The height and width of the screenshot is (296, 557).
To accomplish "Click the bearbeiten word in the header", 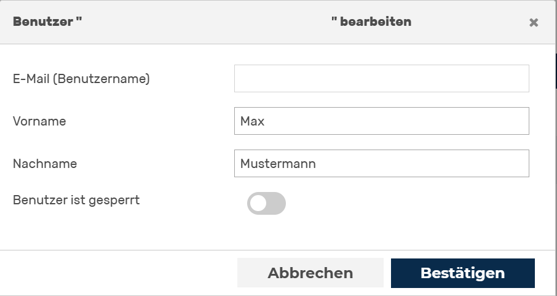I will (x=376, y=22).
